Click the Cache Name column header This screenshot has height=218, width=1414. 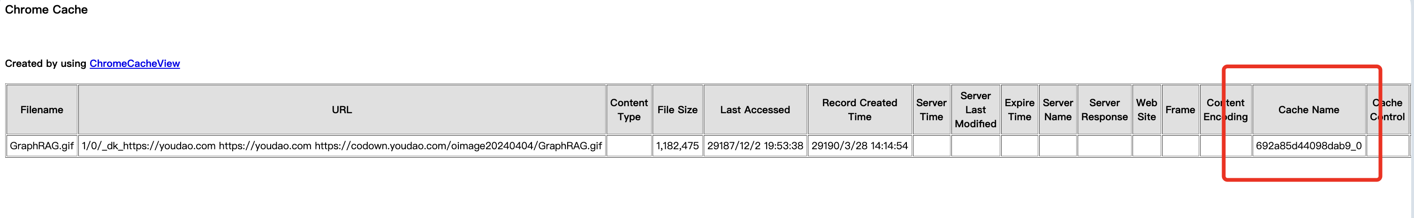point(1308,109)
